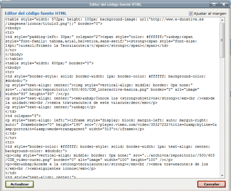Click the Actualizar button

pyautogui.click(x=19, y=184)
